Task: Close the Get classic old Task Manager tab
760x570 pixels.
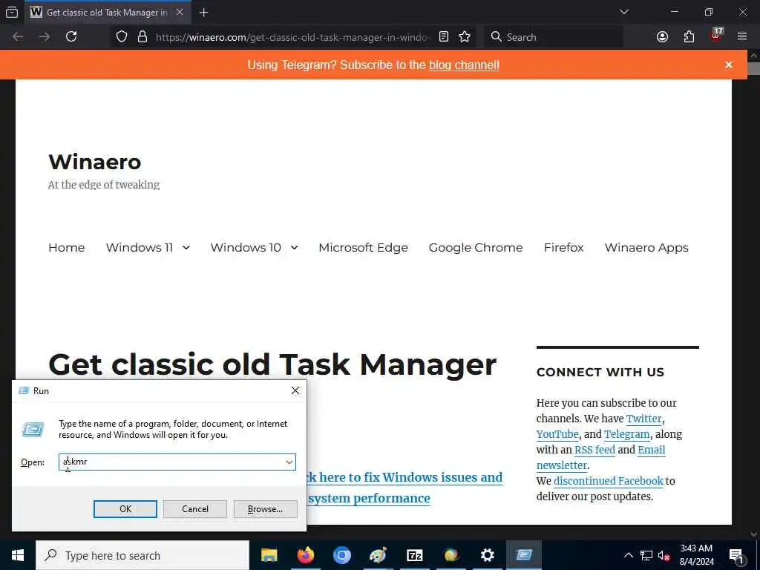Action: [180, 12]
